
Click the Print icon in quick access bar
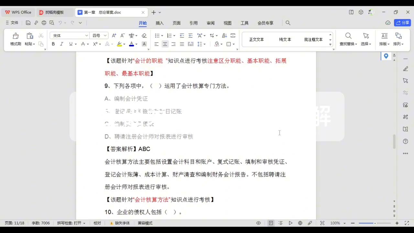[x=44, y=23]
